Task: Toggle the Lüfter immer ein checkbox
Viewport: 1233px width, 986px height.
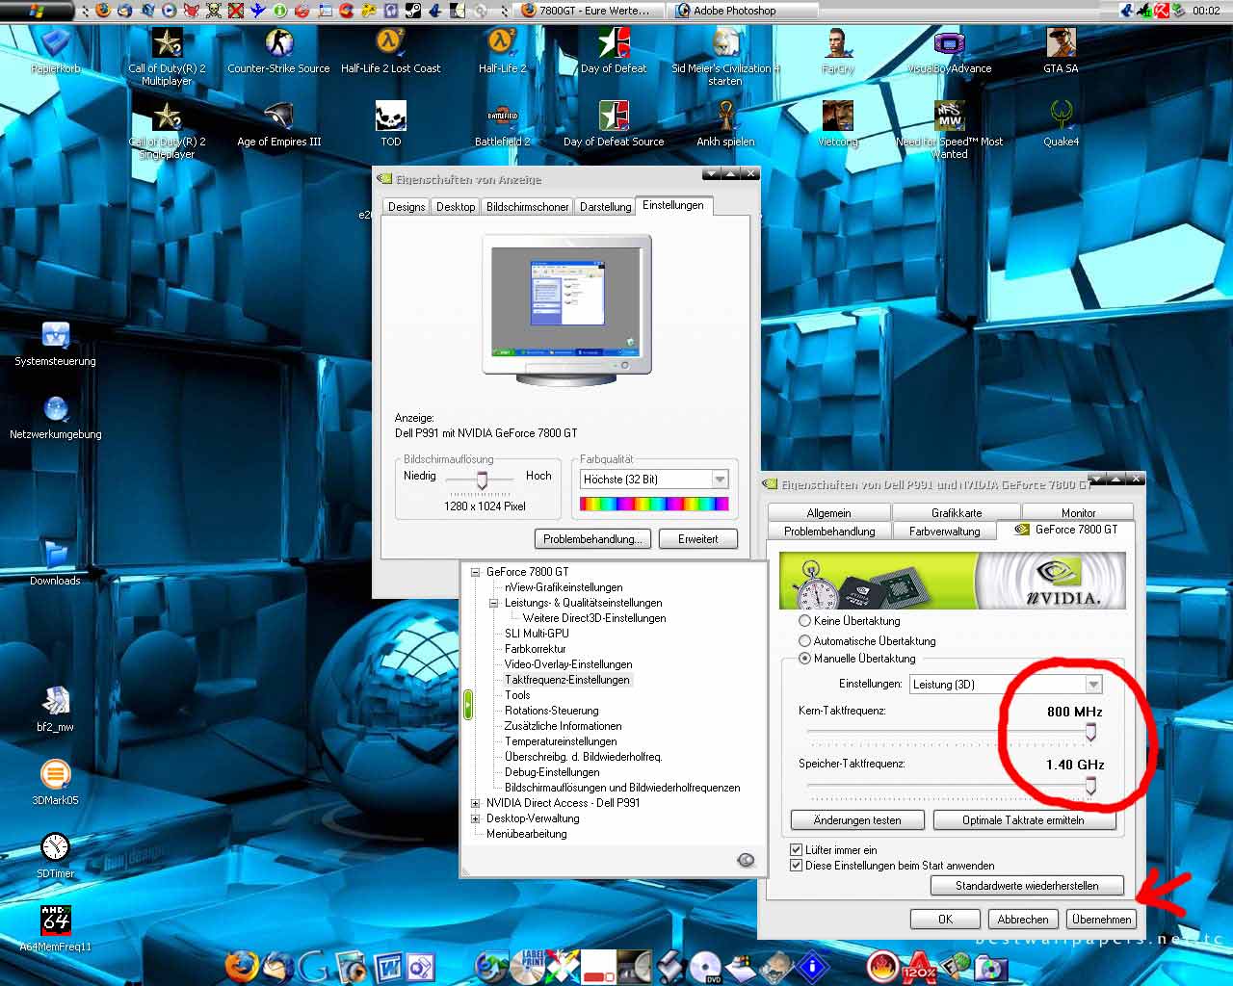Action: point(796,849)
